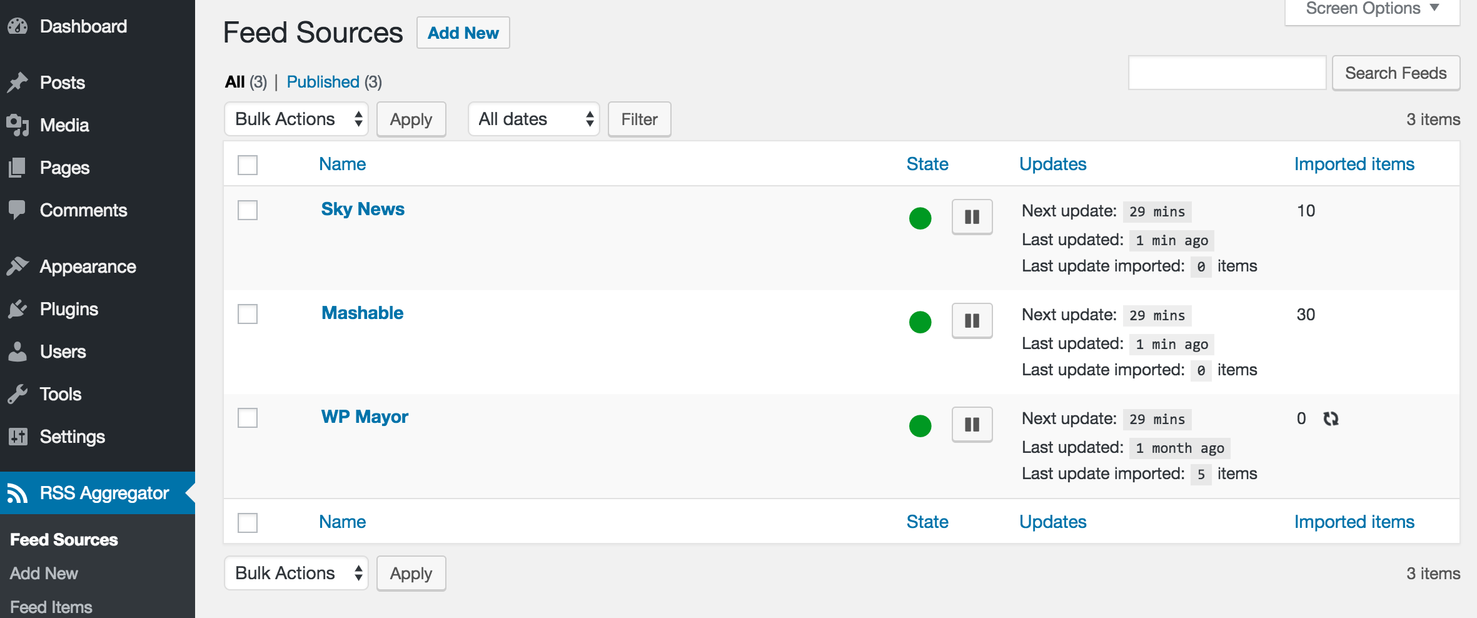1477x618 pixels.
Task: Open Feed Sources submenu item
Action: tap(64, 540)
